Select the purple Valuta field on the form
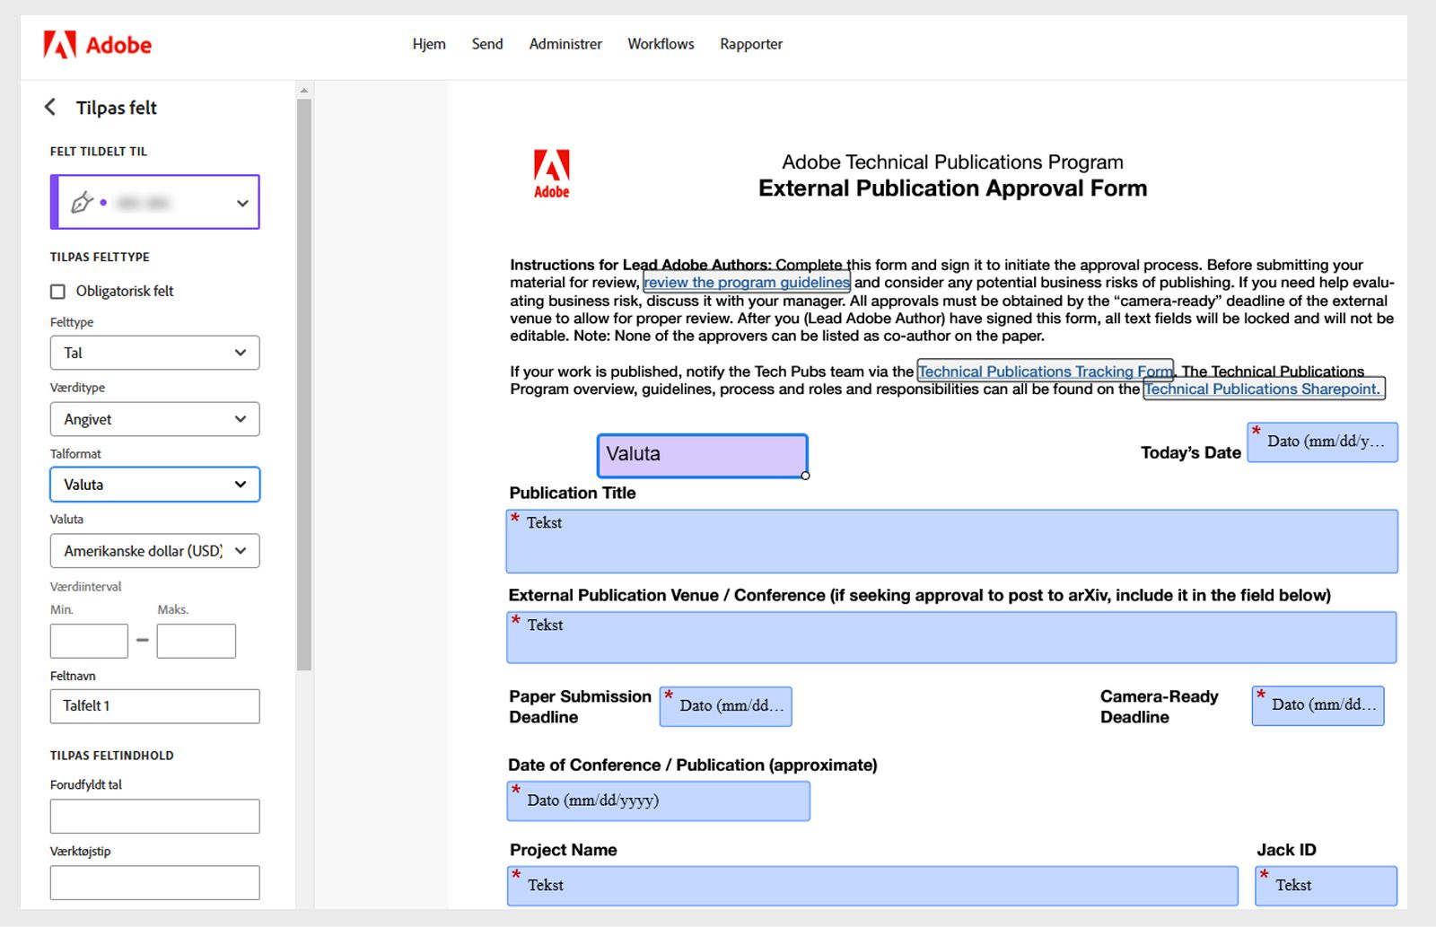The width and height of the screenshot is (1436, 927). (703, 455)
